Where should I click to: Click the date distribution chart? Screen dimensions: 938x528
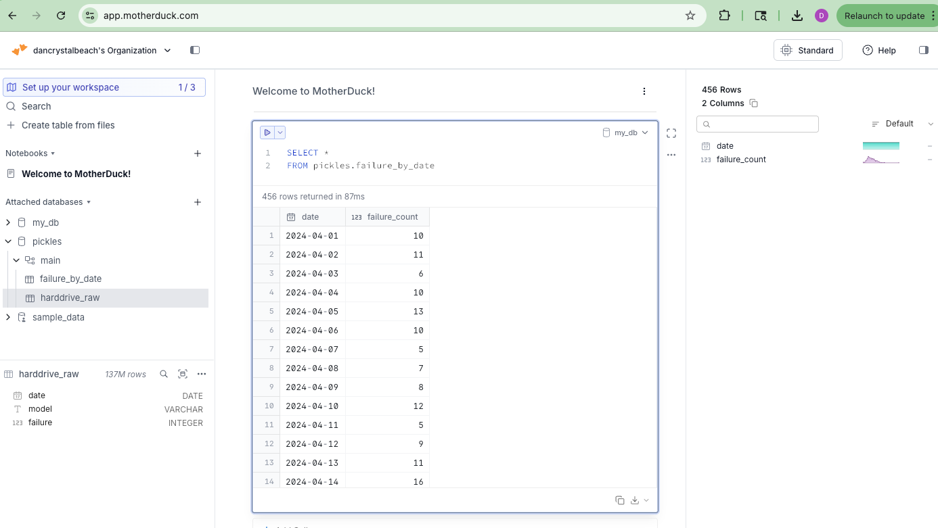(x=881, y=146)
